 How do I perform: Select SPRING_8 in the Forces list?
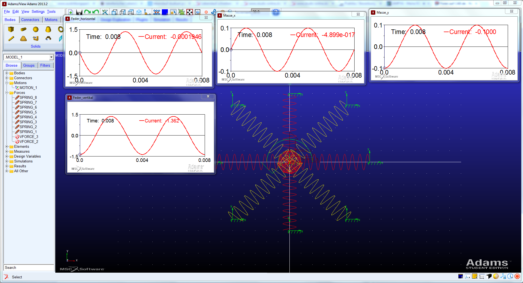point(28,97)
